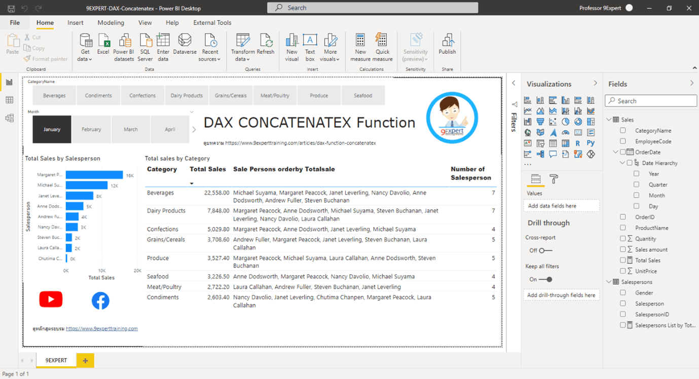Screen dimensions: 699x379
Task: Click the Publish button
Action: click(x=447, y=45)
